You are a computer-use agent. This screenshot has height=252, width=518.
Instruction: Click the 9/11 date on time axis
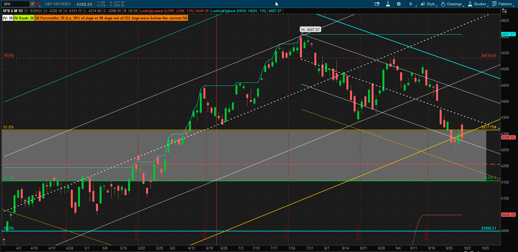(413, 248)
